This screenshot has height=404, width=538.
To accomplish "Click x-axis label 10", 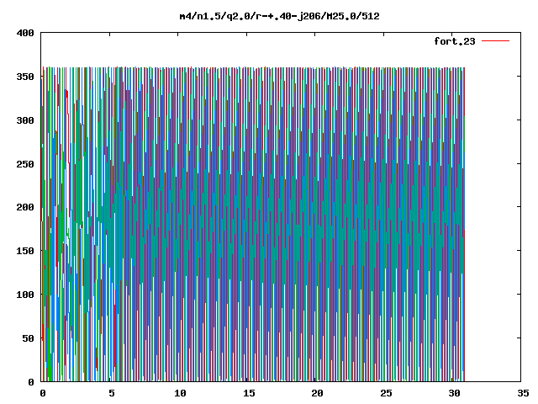I will (x=180, y=393).
